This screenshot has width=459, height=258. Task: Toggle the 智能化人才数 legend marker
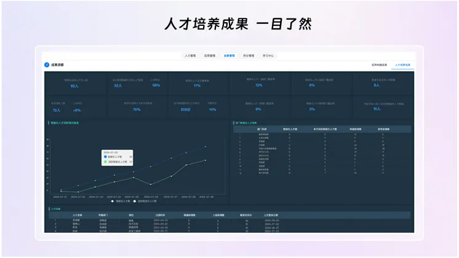(x=113, y=201)
